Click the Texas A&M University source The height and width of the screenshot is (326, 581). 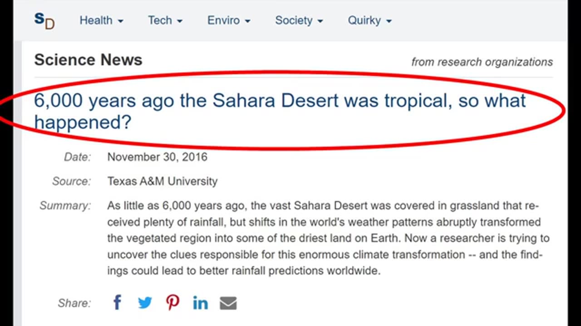[162, 181]
